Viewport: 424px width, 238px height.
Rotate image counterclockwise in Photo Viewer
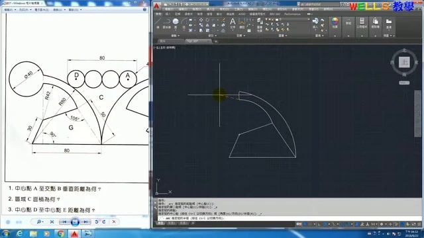[x=97, y=222]
